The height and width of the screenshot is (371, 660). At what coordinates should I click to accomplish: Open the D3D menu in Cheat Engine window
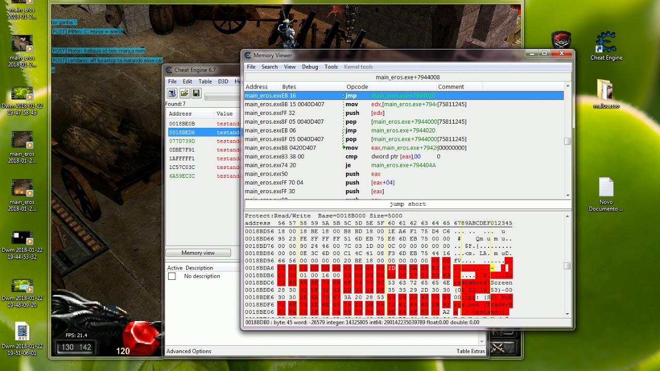click(223, 81)
